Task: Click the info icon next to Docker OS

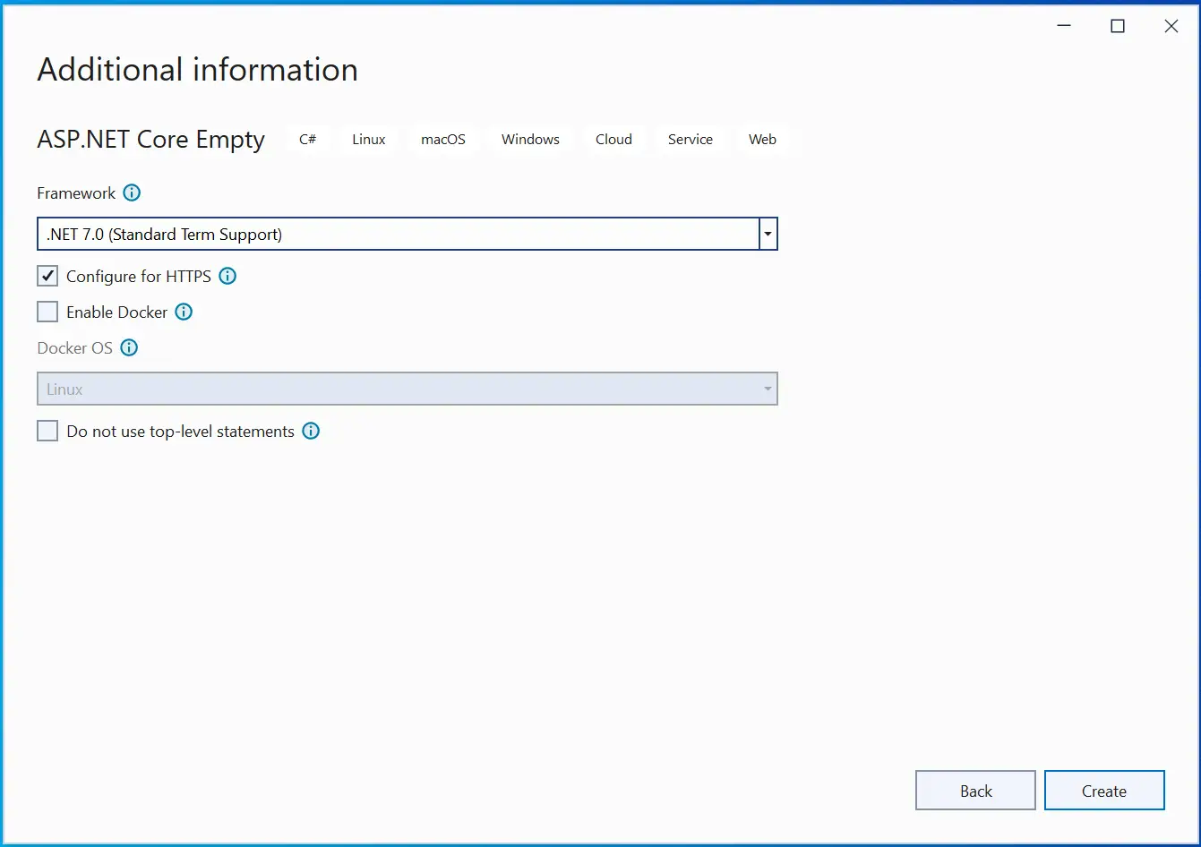Action: (129, 347)
